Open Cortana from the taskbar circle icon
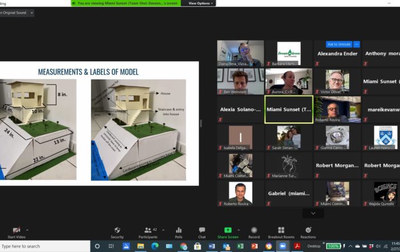The width and height of the screenshot is (400, 252). point(97,246)
